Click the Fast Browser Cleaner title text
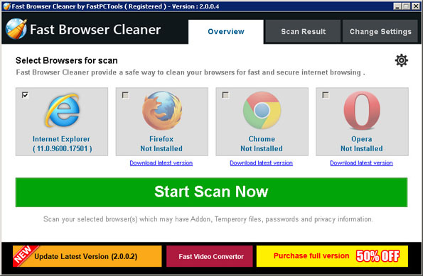 point(95,29)
